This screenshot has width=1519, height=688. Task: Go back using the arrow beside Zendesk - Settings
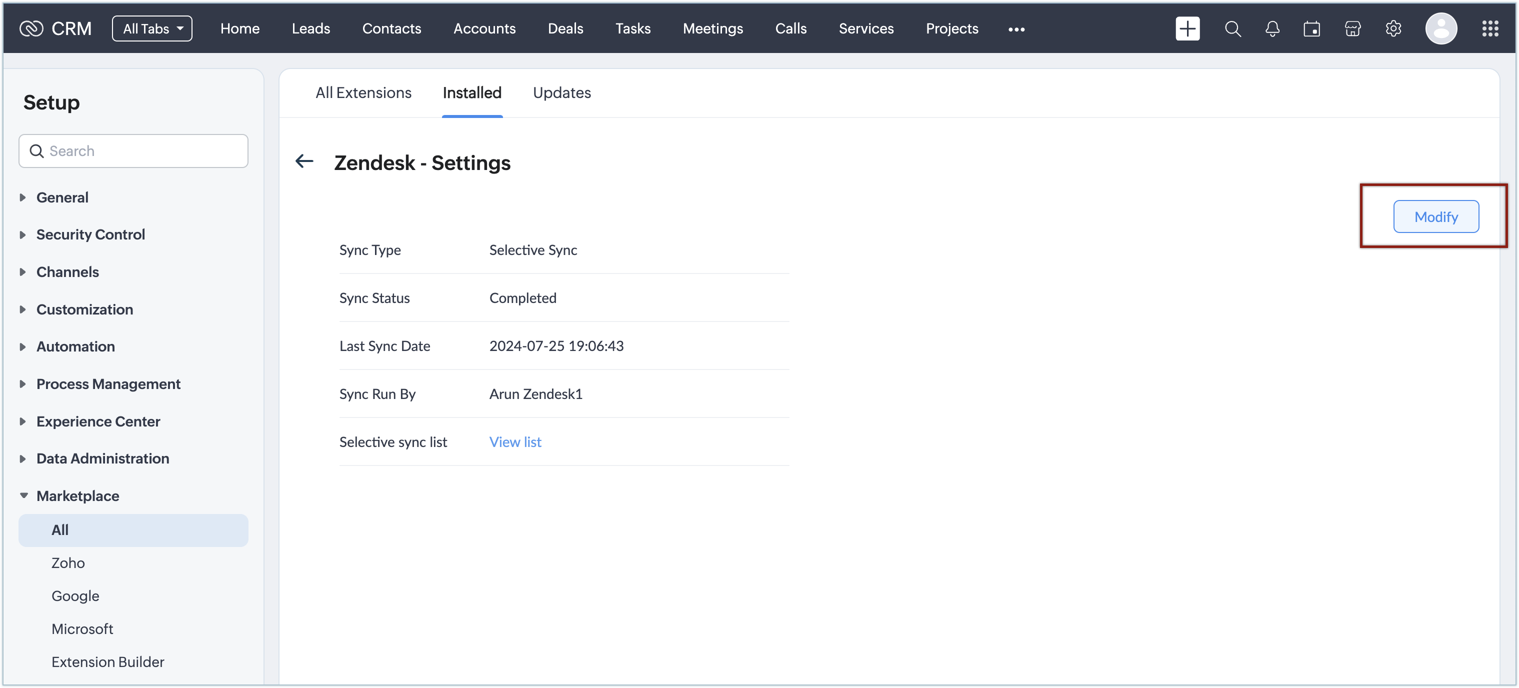[x=304, y=161]
